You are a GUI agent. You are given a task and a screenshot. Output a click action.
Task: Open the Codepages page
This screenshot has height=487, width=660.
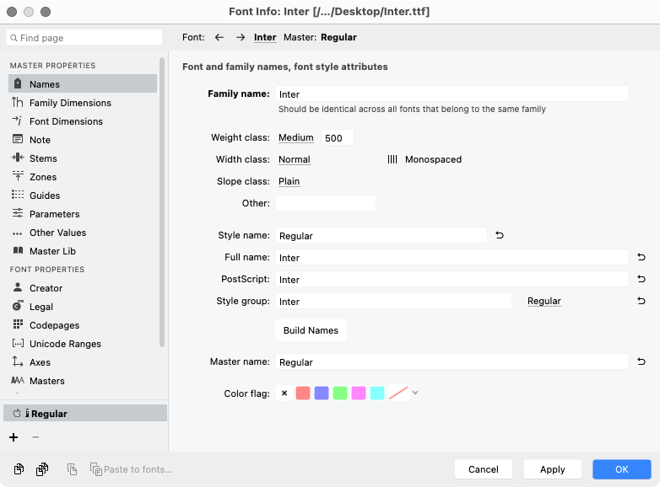(x=83, y=324)
